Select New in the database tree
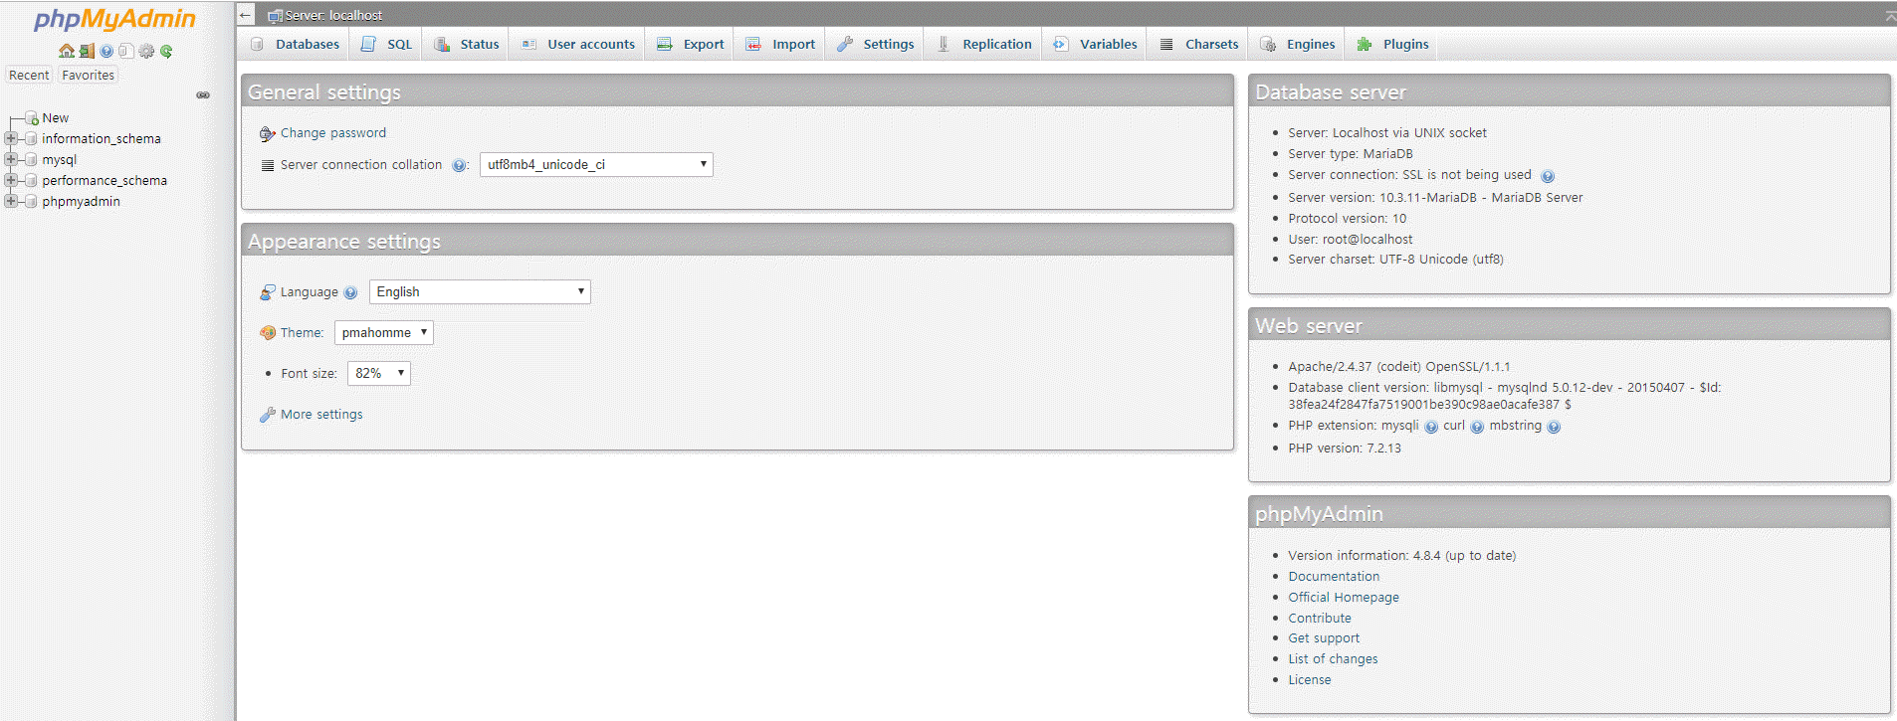Screen dimensions: 1897x721 (x=56, y=118)
